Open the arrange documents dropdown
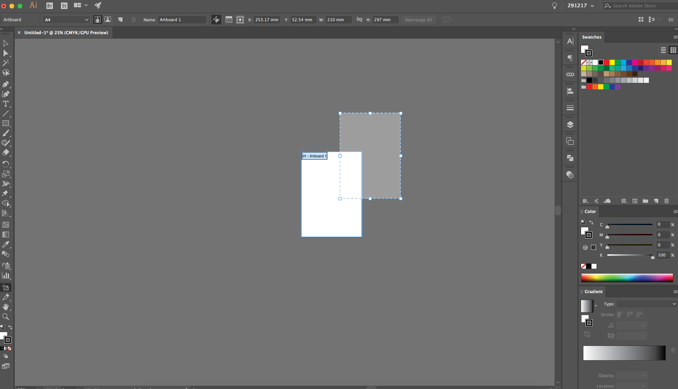 [x=81, y=5]
